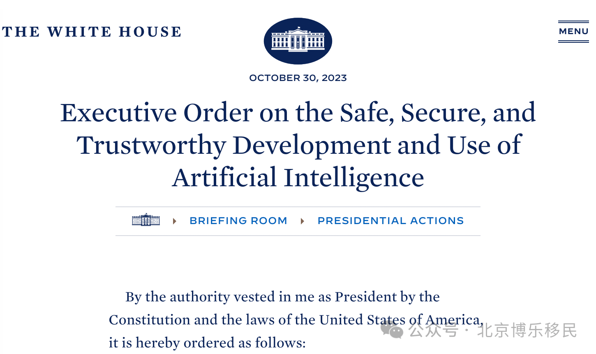596x354 pixels.
Task: Open the PRESIDENTIAL ACTIONS breadcrumb link
Action: click(390, 221)
